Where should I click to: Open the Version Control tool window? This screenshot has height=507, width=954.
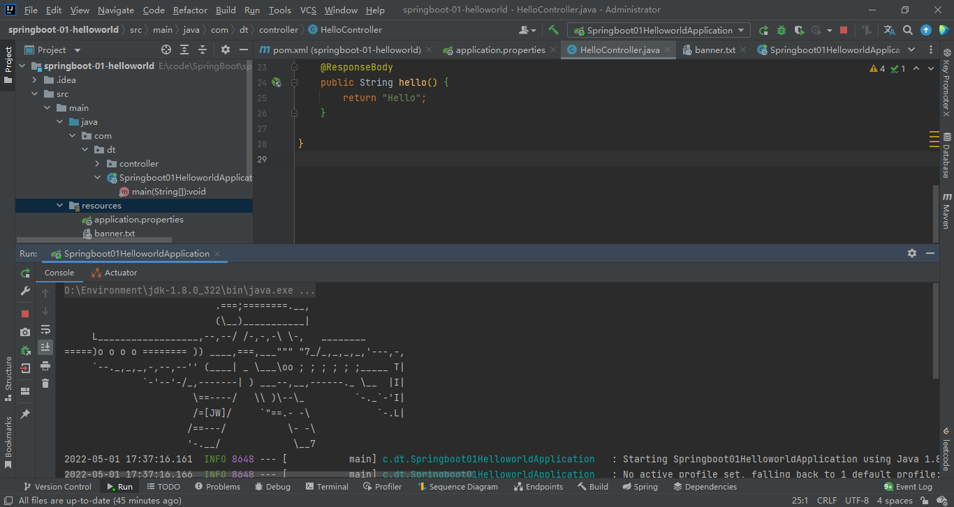57,487
